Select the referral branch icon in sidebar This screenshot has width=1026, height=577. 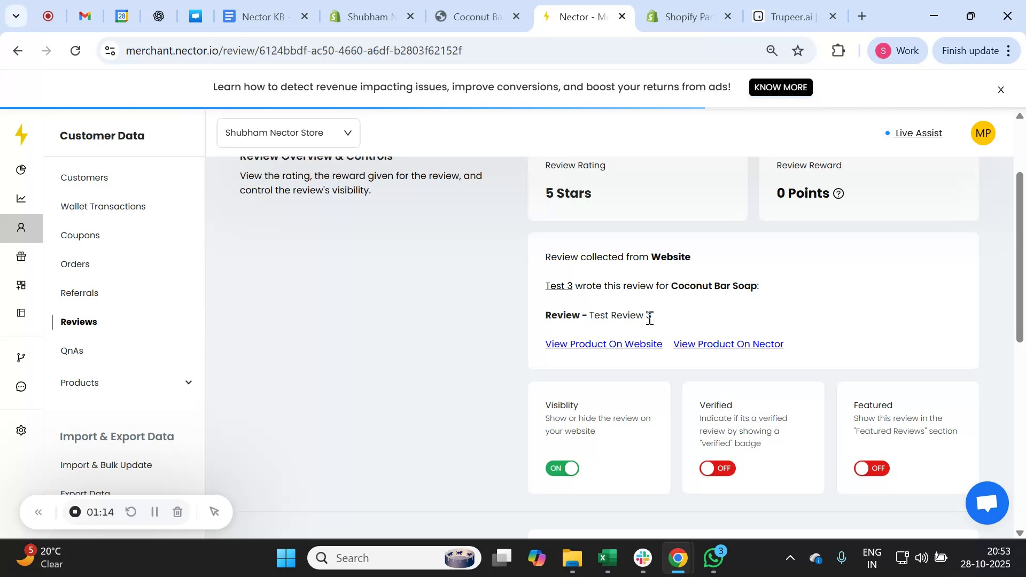pos(21,357)
